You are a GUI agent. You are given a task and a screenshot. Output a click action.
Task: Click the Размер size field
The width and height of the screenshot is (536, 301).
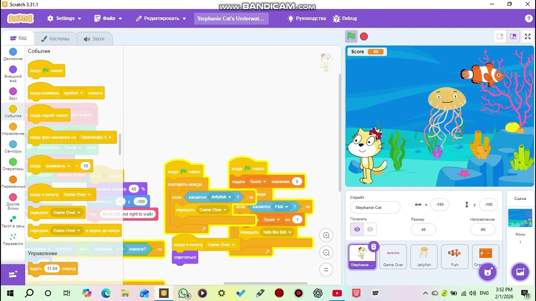(423, 229)
